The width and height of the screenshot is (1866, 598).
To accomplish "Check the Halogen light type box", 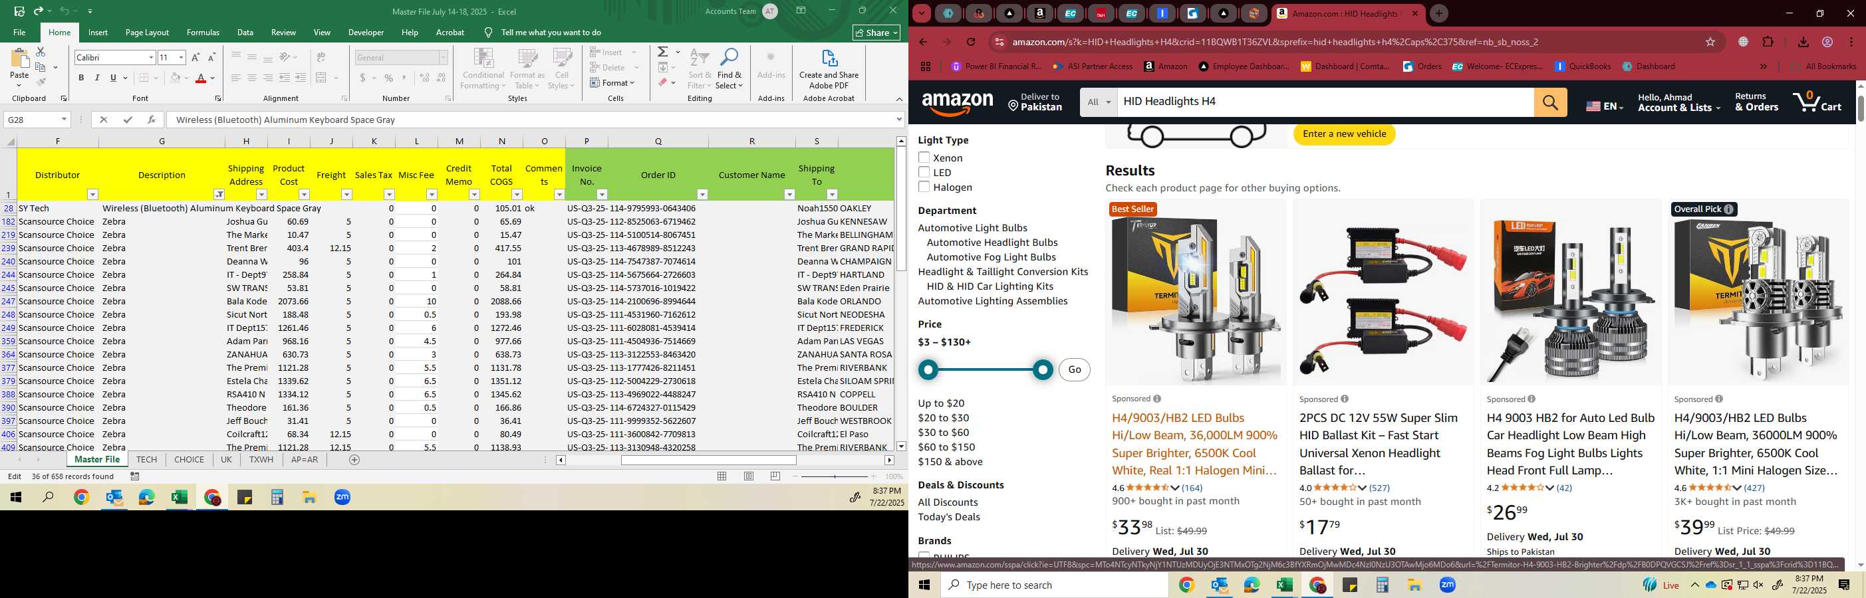I will [x=924, y=187].
